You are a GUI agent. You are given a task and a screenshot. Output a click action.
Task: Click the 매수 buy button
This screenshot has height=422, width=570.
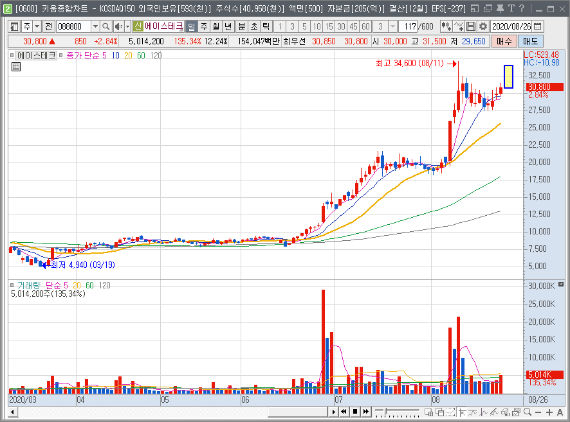[504, 41]
